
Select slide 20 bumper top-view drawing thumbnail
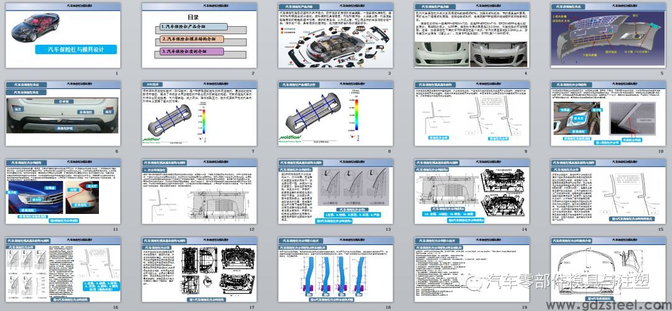(608, 270)
